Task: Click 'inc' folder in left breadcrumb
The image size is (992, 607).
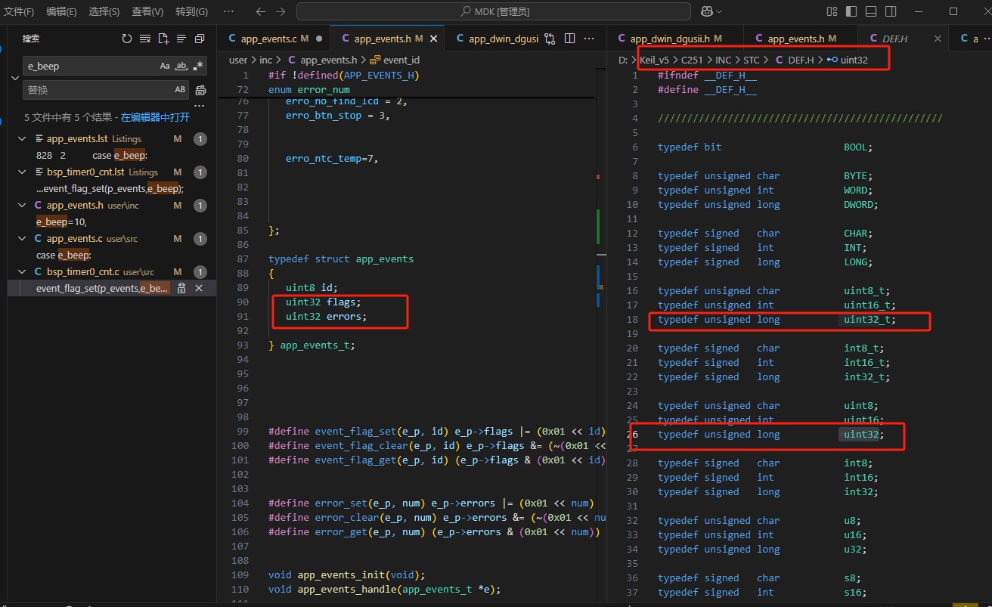Action: point(265,60)
